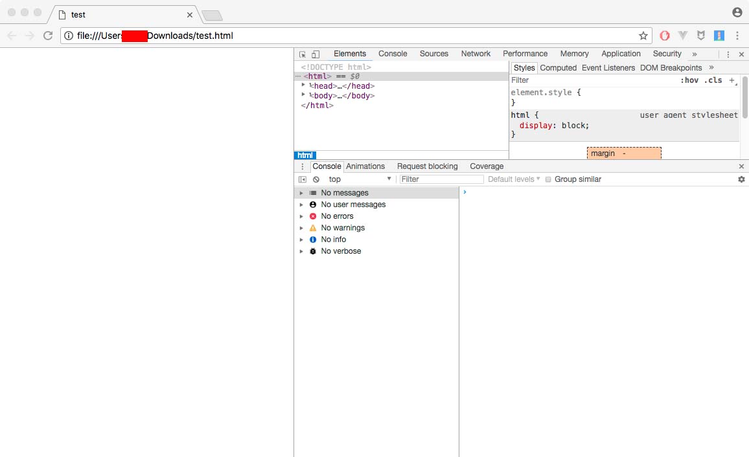The width and height of the screenshot is (749, 457).
Task: Enable the Group similar checkbox
Action: pos(548,179)
